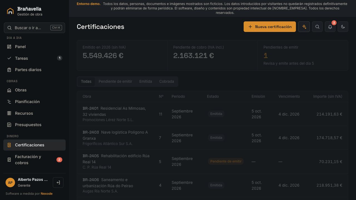
Task: Switch to the Cobrada tab
Action: pyautogui.click(x=167, y=81)
